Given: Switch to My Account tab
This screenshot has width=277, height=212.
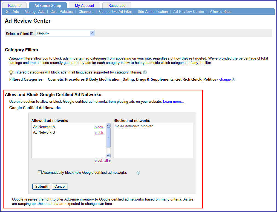Looking at the screenshot, I should [x=85, y=5].
